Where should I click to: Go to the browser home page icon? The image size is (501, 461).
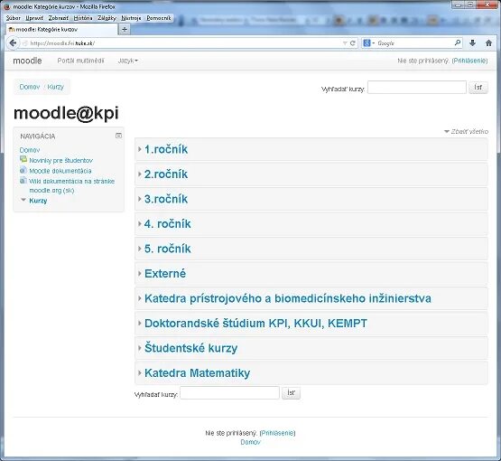click(488, 42)
